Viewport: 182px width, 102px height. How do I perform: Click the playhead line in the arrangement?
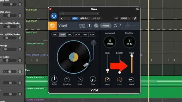[148, 51]
